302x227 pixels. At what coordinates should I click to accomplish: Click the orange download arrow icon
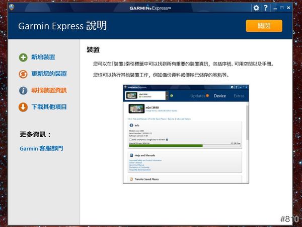click(x=23, y=107)
